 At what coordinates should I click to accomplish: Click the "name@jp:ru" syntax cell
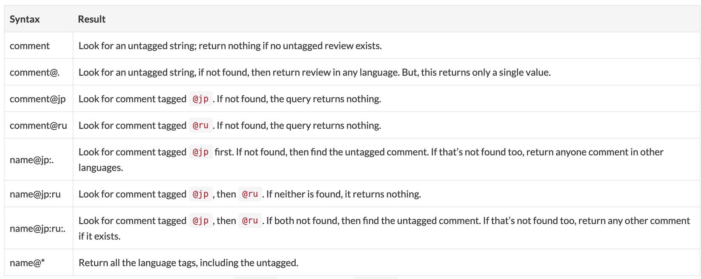pyautogui.click(x=35, y=194)
